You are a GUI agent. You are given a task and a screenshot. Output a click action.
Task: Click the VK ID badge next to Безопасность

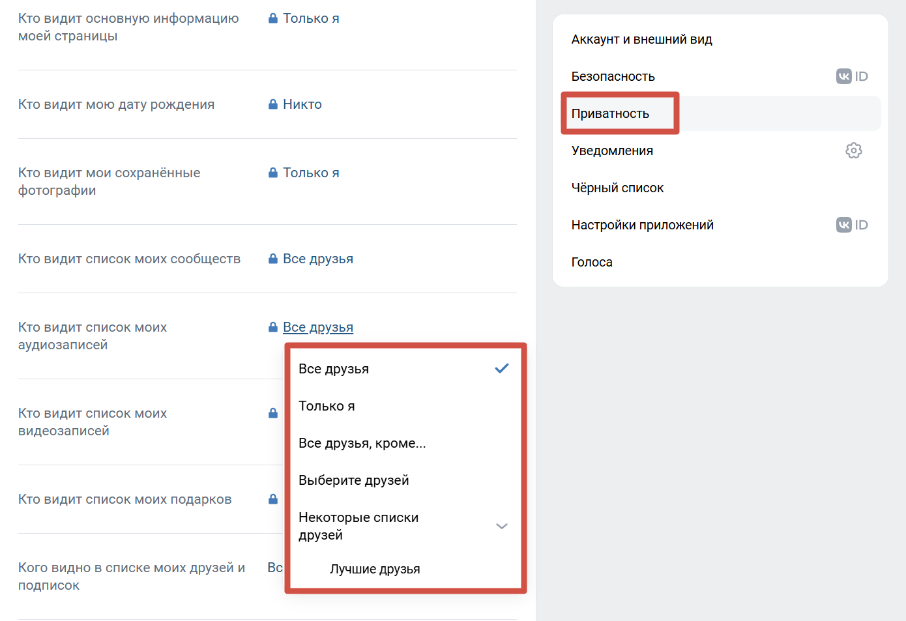pyautogui.click(x=852, y=76)
